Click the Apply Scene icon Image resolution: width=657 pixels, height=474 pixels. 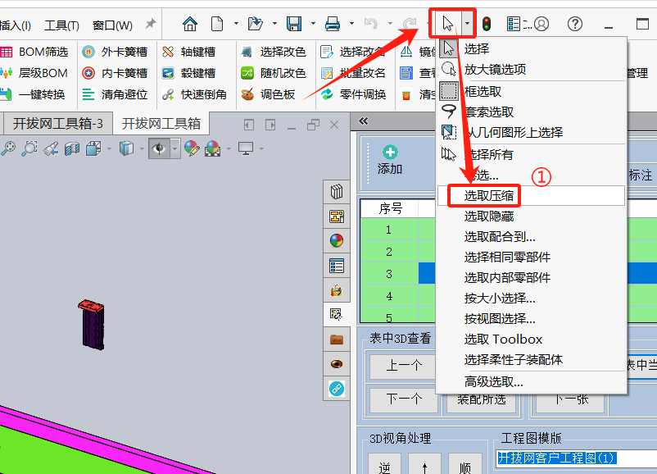[213, 148]
